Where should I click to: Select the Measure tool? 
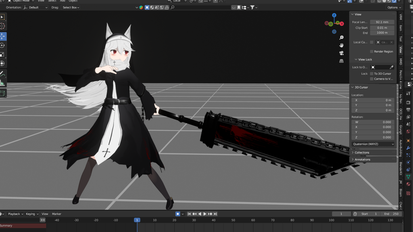tap(3, 83)
